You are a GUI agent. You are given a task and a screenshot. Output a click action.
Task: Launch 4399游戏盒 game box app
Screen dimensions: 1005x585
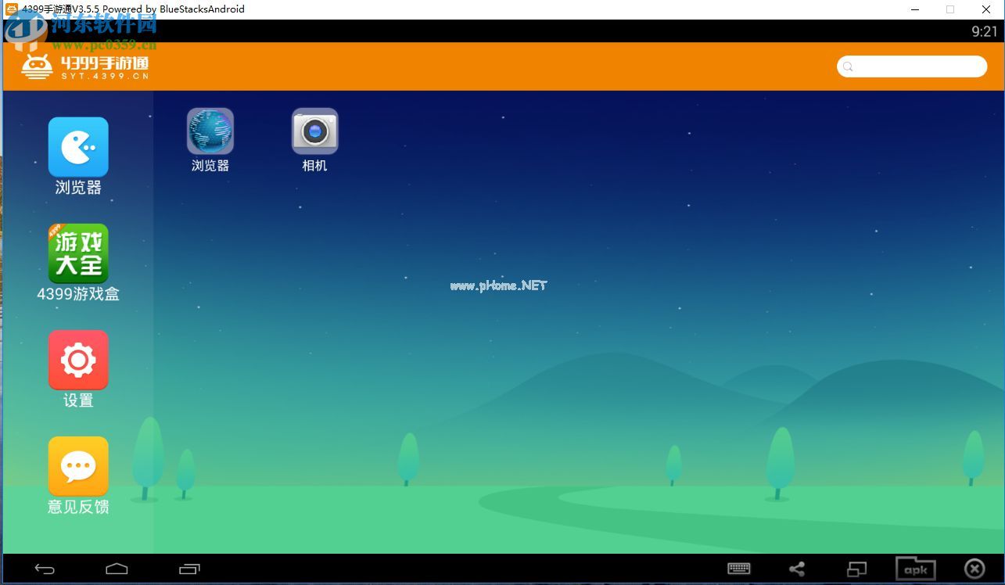78,253
